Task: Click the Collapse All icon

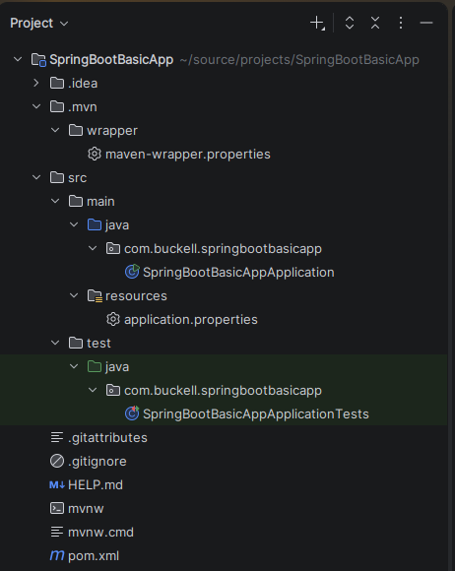Action: coord(375,23)
